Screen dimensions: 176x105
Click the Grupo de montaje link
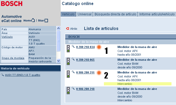tap(13, 58)
